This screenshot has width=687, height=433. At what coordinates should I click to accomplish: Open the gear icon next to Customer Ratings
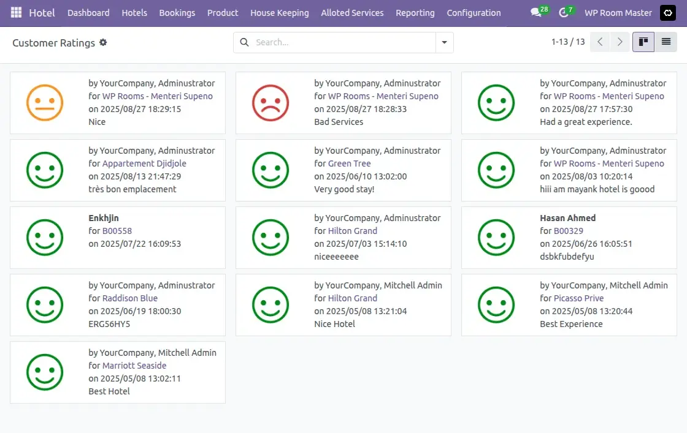[103, 43]
